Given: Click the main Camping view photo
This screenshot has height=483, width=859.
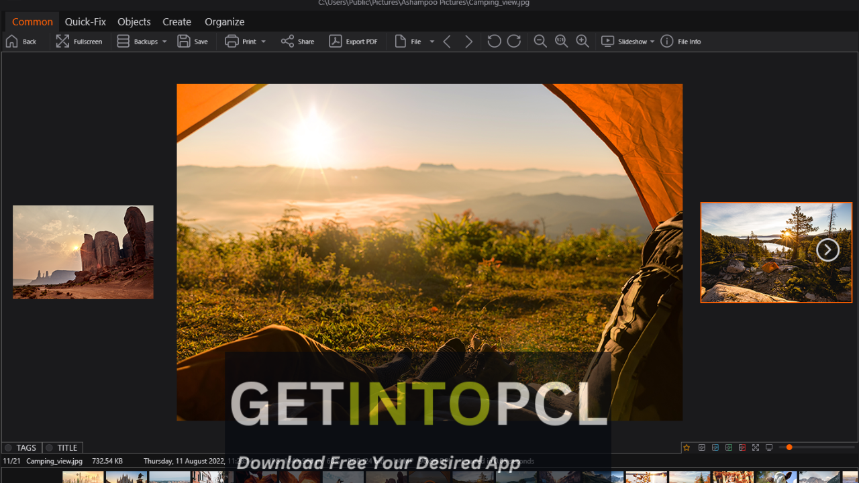Looking at the screenshot, I should [x=429, y=252].
